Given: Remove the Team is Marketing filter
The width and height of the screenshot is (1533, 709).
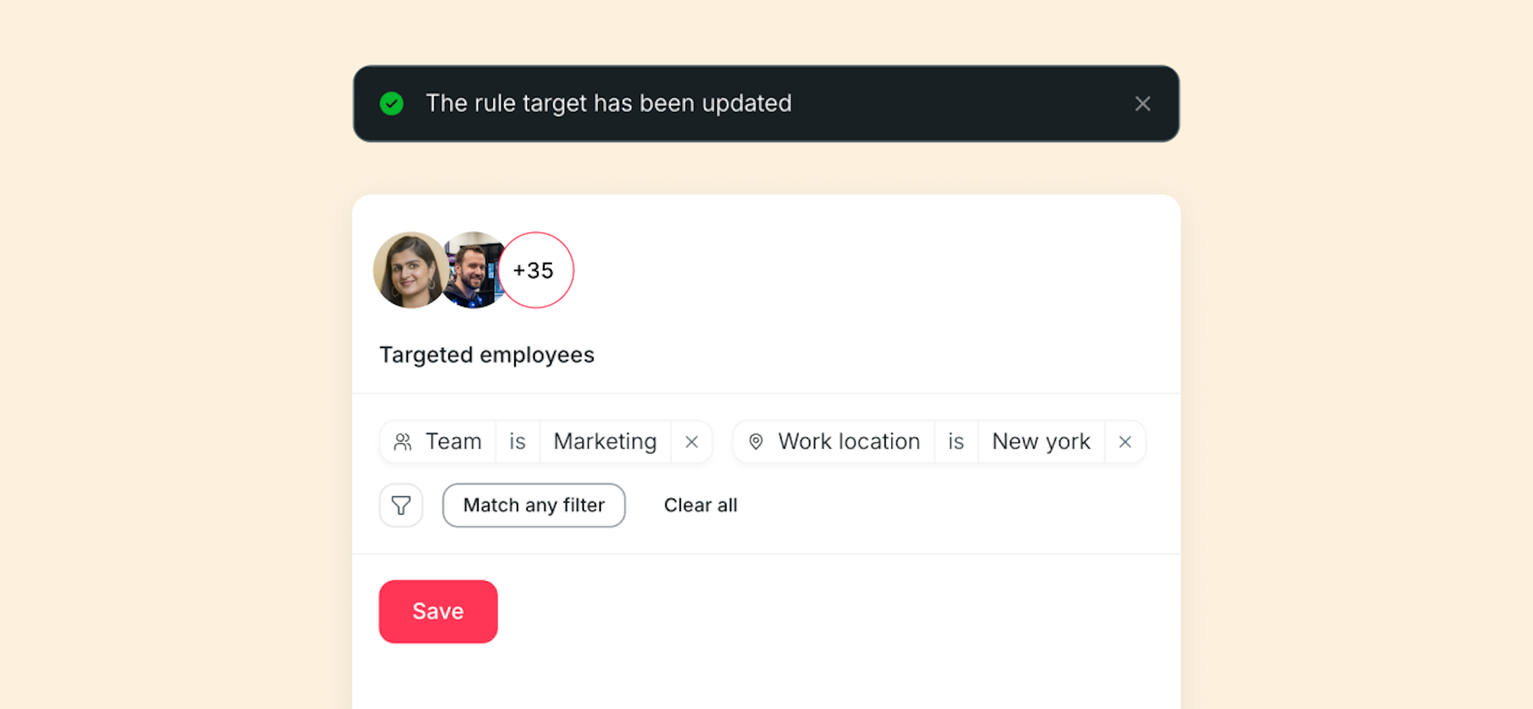Looking at the screenshot, I should (x=691, y=442).
